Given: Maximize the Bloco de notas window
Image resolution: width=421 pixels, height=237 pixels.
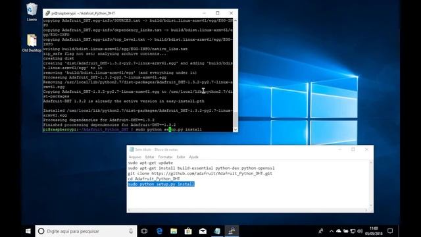Looking at the screenshot, I should [353, 149].
